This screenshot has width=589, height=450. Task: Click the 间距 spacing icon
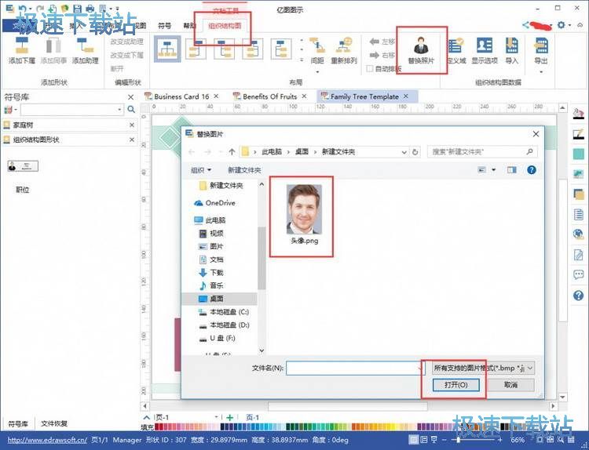click(317, 45)
